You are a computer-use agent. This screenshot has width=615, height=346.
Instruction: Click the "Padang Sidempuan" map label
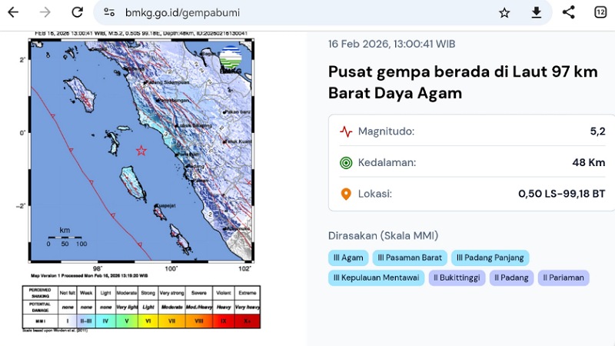click(168, 82)
